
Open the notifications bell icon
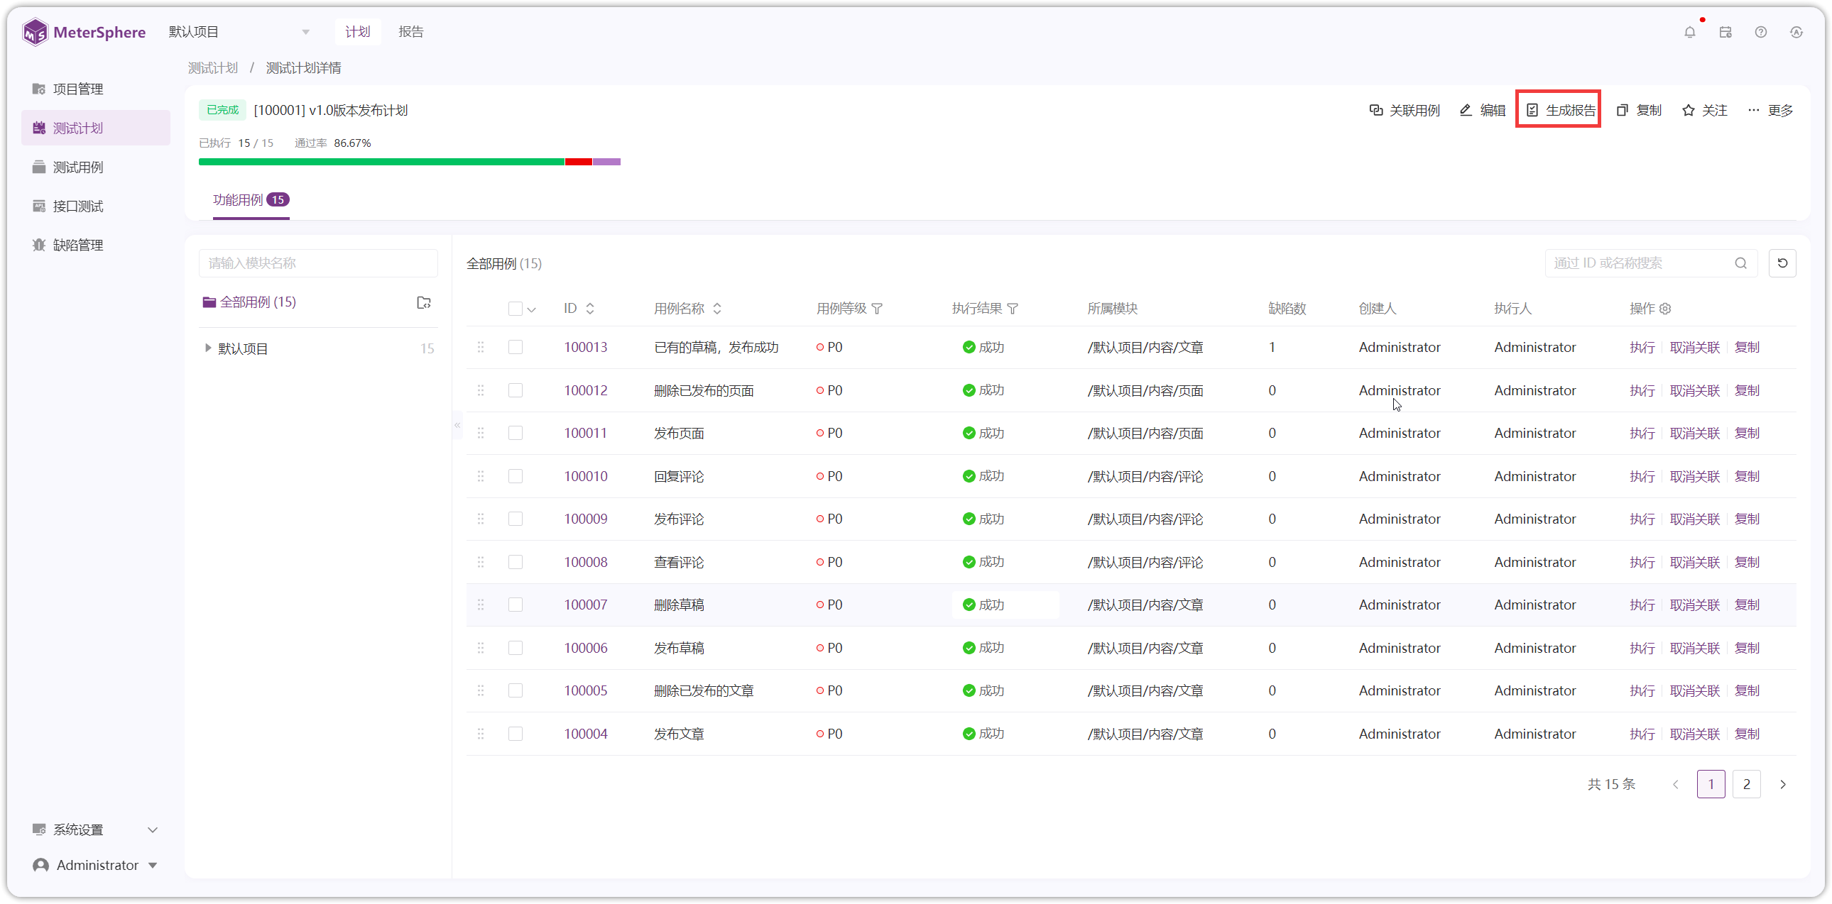(x=1690, y=32)
